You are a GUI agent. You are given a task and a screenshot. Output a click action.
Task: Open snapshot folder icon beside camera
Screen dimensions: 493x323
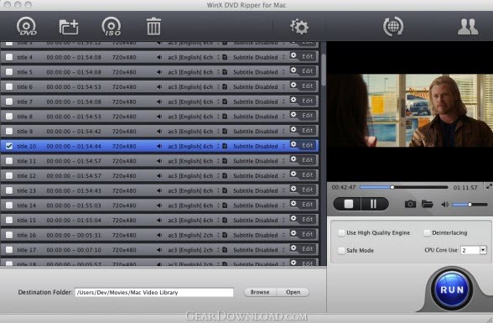[x=428, y=204]
